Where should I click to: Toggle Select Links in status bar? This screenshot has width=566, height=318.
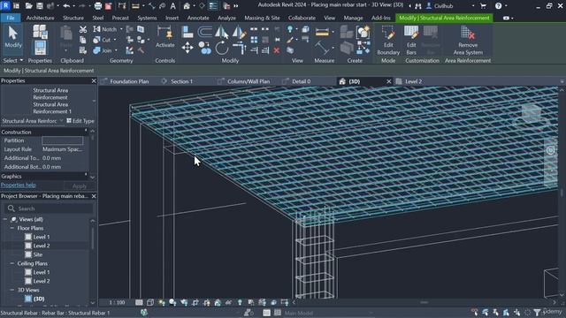[x=475, y=312]
